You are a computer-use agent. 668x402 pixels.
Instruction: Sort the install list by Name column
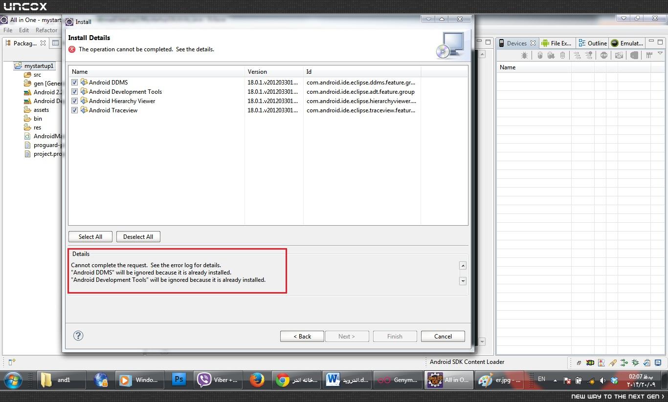pyautogui.click(x=156, y=72)
